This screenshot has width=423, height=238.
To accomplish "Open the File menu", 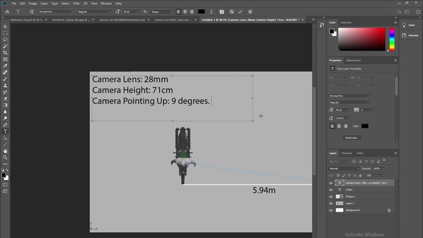I will (14, 3).
